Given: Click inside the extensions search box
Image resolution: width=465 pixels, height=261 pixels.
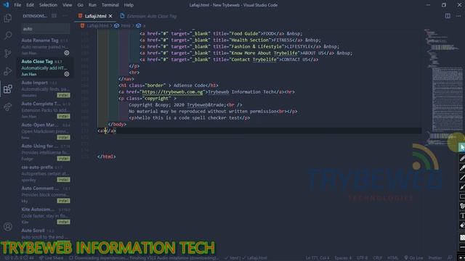Looking at the screenshot, I should coord(45,29).
